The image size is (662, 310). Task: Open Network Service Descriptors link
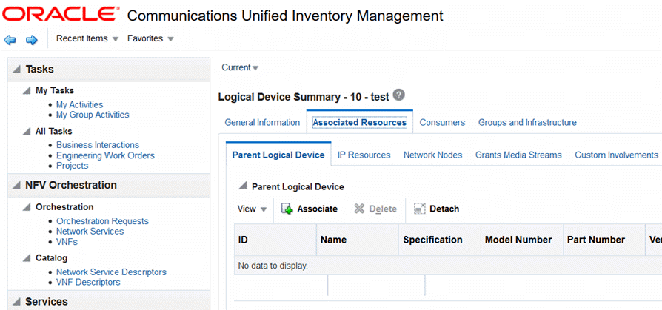tap(112, 272)
